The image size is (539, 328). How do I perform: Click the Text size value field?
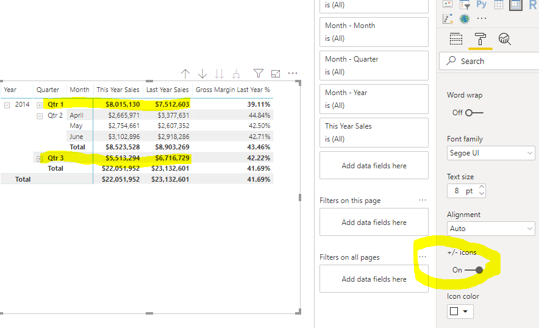[463, 191]
